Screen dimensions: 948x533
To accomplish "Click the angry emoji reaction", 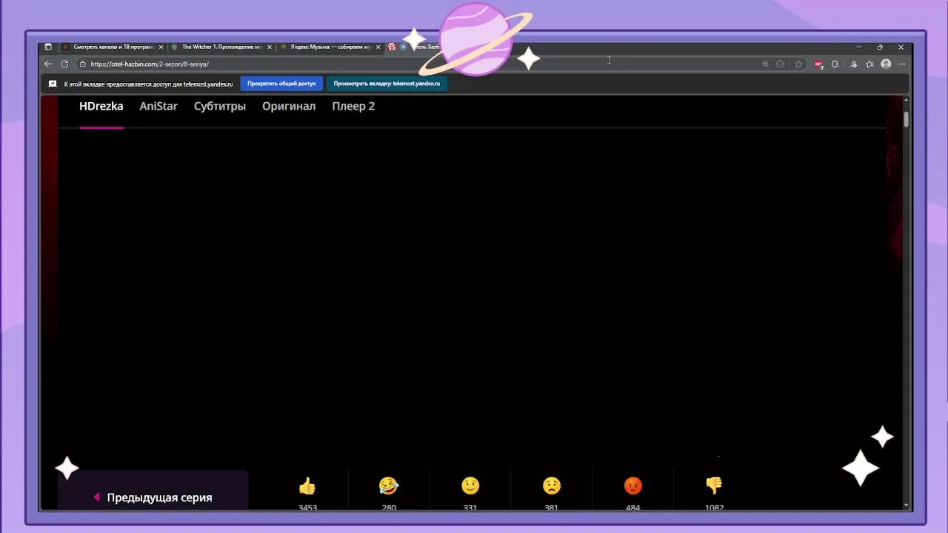I will click(x=633, y=486).
